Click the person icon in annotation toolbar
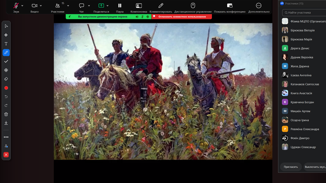Screen dimensions: 326x183 (6, 146)
